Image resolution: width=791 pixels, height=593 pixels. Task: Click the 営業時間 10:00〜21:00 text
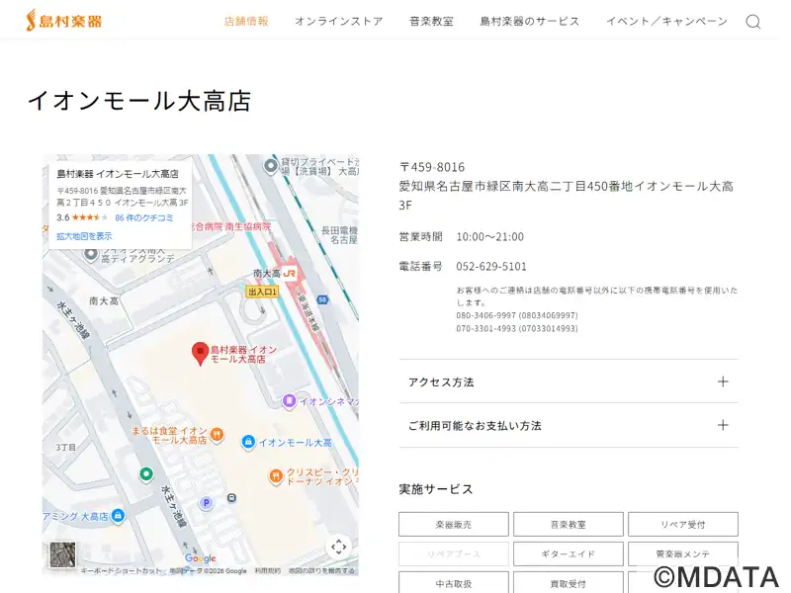pos(462,236)
